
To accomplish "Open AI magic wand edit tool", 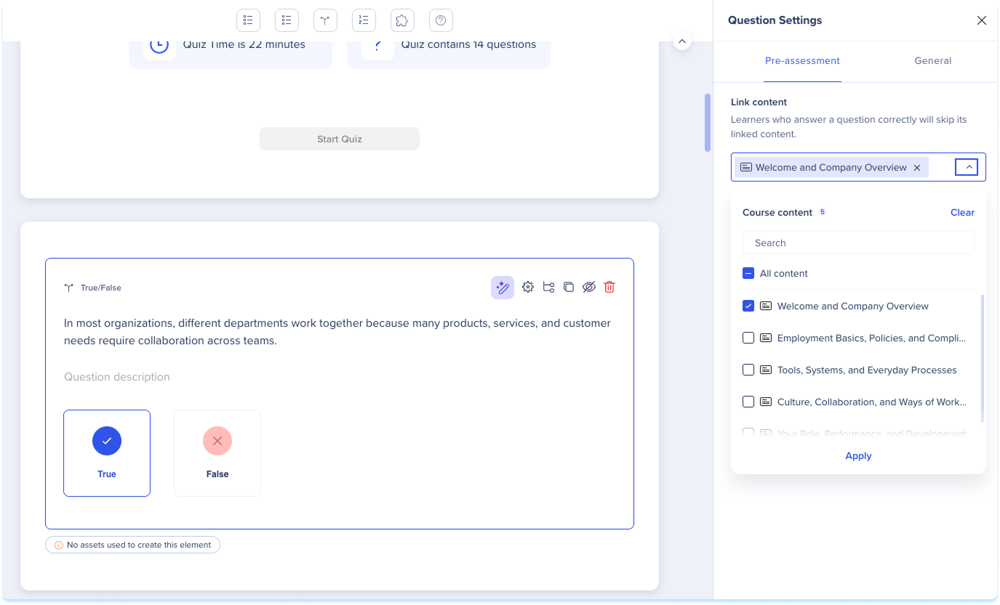I will pos(503,288).
